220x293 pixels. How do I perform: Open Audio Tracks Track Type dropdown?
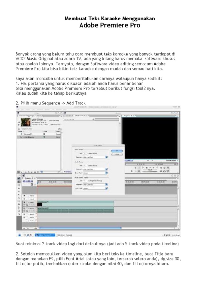(95, 173)
